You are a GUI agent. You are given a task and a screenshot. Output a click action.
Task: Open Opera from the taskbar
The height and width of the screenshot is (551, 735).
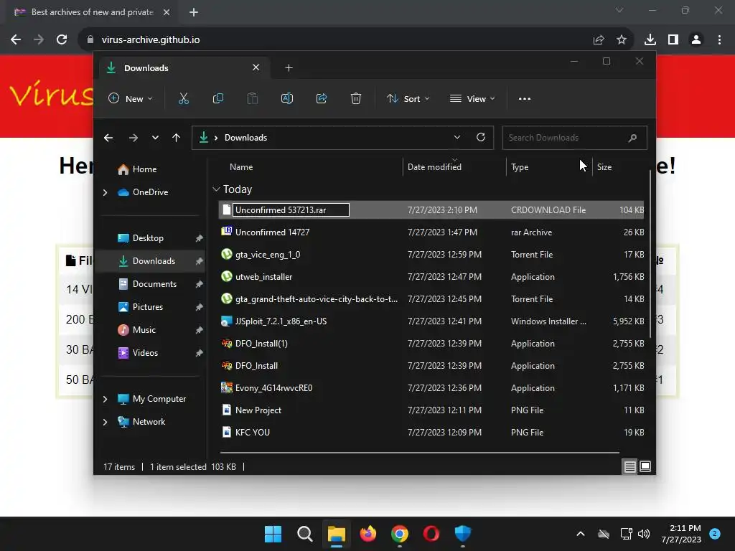431,534
